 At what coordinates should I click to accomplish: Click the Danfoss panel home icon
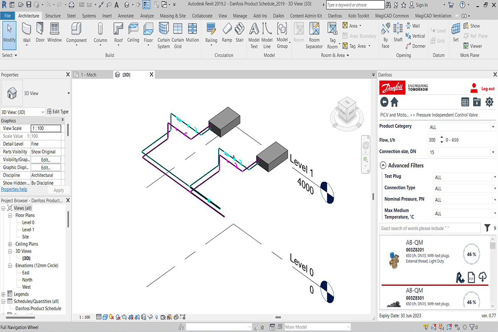(394, 102)
